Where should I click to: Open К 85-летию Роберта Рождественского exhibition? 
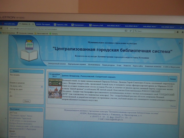23,122
